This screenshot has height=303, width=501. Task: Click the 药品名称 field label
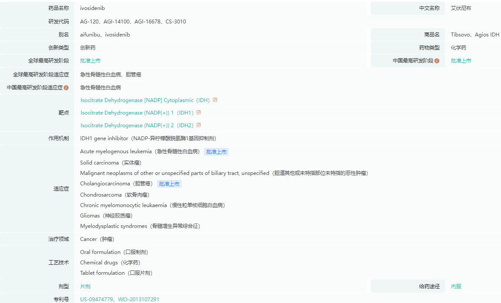pos(59,8)
